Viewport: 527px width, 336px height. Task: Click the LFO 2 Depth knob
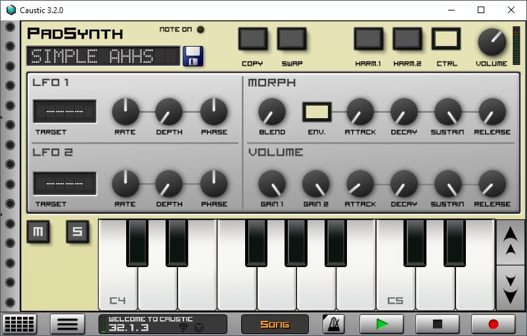169,184
